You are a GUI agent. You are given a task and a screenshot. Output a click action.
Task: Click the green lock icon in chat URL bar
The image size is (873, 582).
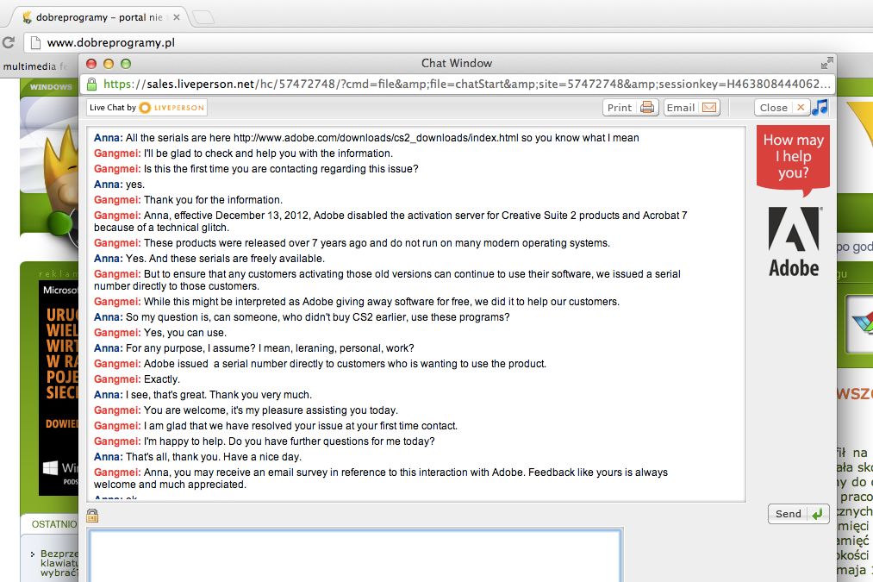[x=92, y=84]
